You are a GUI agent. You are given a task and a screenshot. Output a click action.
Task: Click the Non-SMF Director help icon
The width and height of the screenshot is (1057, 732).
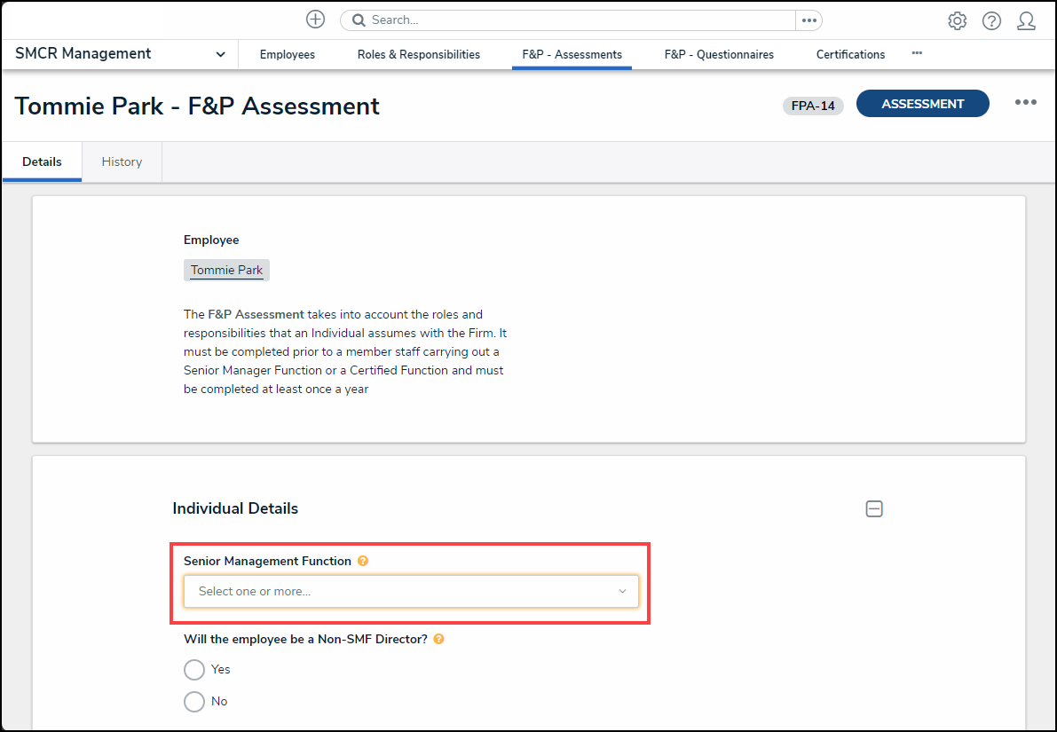coord(438,639)
